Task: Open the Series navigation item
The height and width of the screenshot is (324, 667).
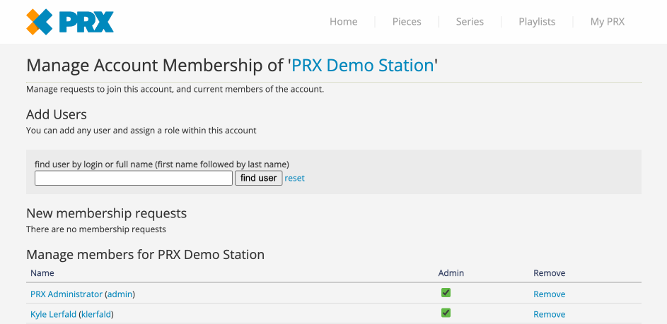Action: (x=470, y=22)
